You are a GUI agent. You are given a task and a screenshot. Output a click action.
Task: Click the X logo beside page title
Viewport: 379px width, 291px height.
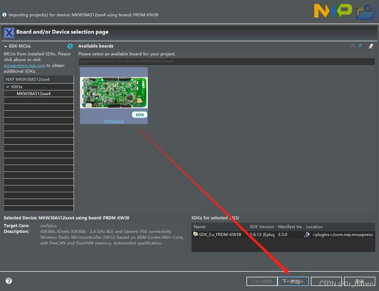point(9,33)
